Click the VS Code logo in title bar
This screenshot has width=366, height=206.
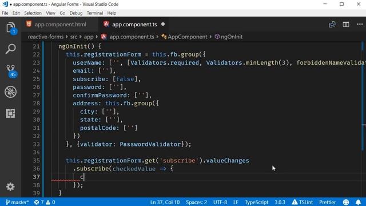click(5, 4)
